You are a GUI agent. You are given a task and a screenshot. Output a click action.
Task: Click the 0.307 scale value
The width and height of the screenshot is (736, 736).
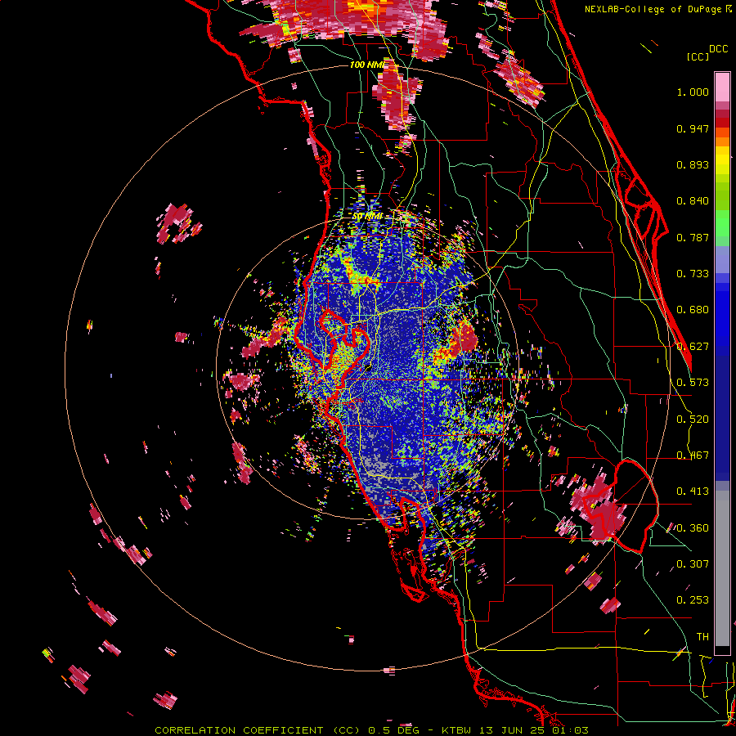click(x=693, y=563)
